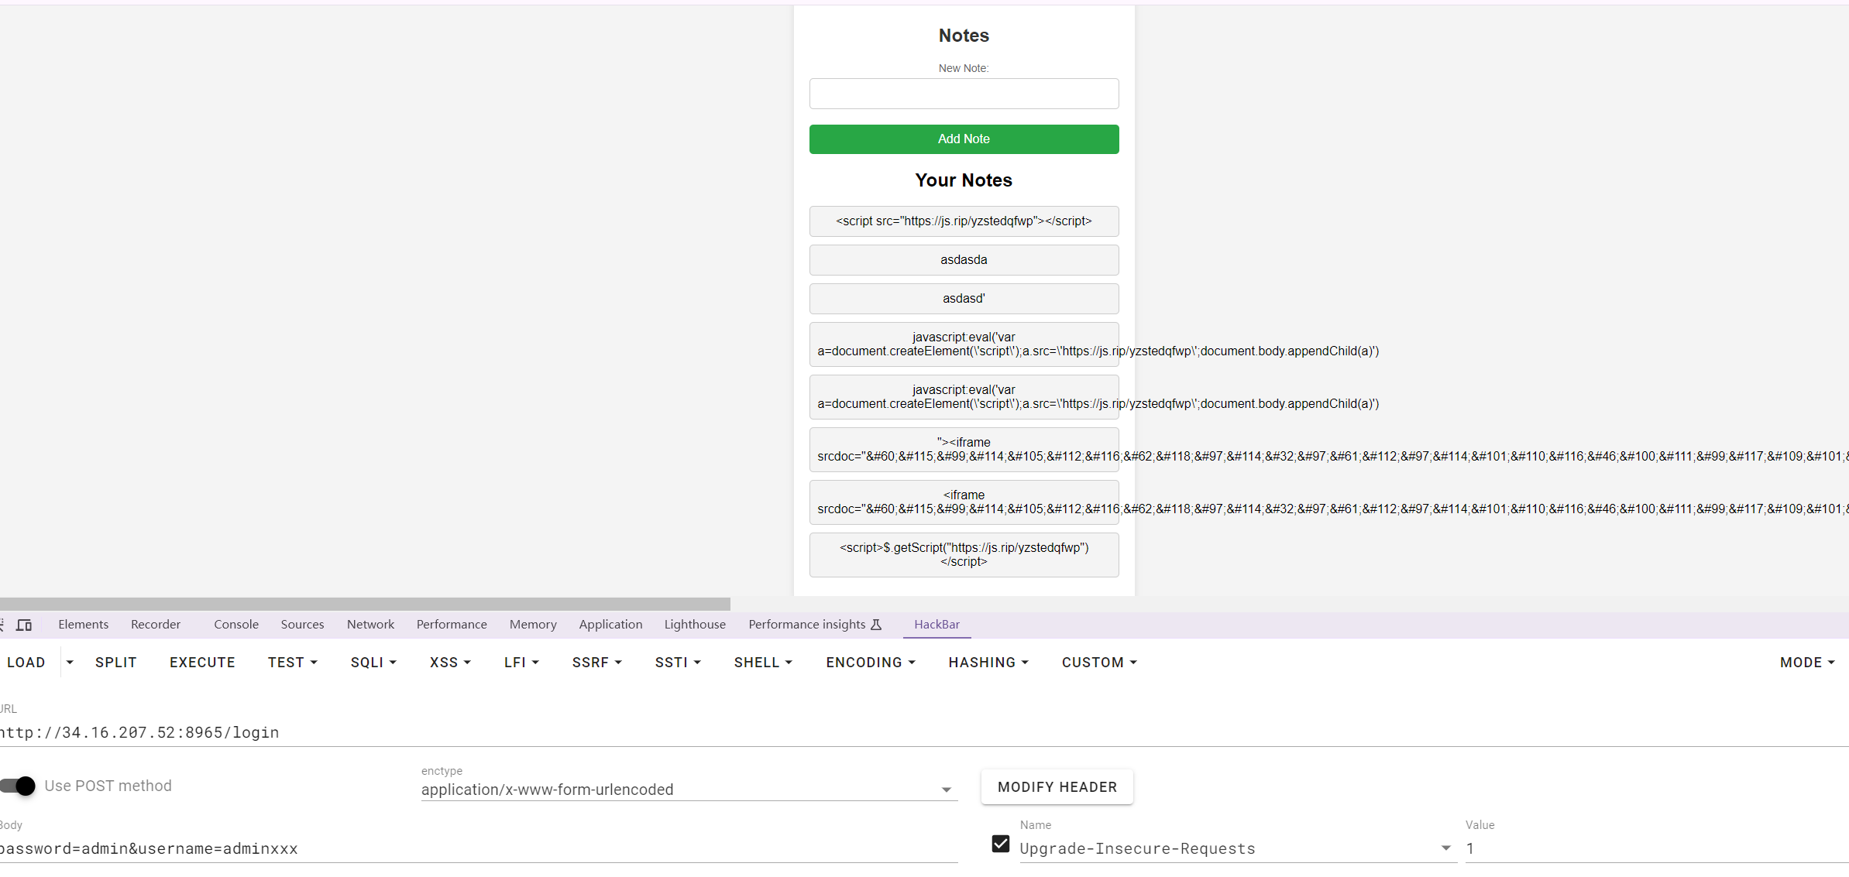1849x877 pixels.
Task: Focus the New Note text field
Action: point(964,94)
